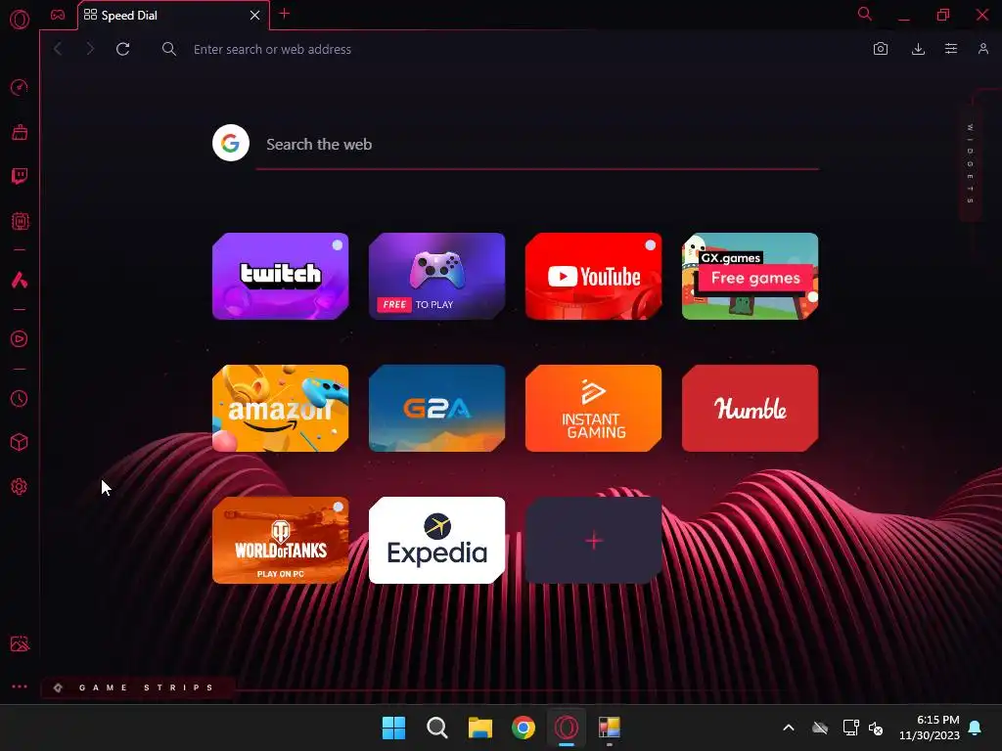This screenshot has height=751, width=1002.
Task: Select the Speed Dial tab
Action: tap(173, 16)
